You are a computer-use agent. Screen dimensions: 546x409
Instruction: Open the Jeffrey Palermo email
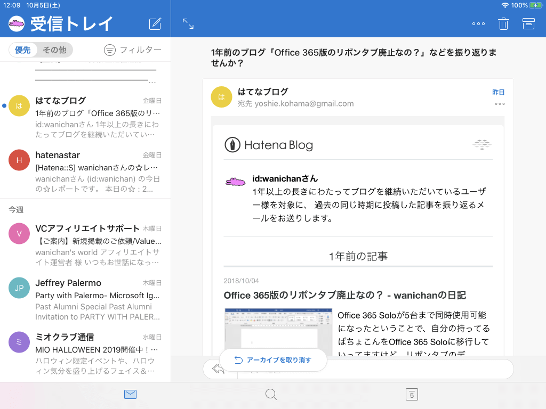coord(85,299)
